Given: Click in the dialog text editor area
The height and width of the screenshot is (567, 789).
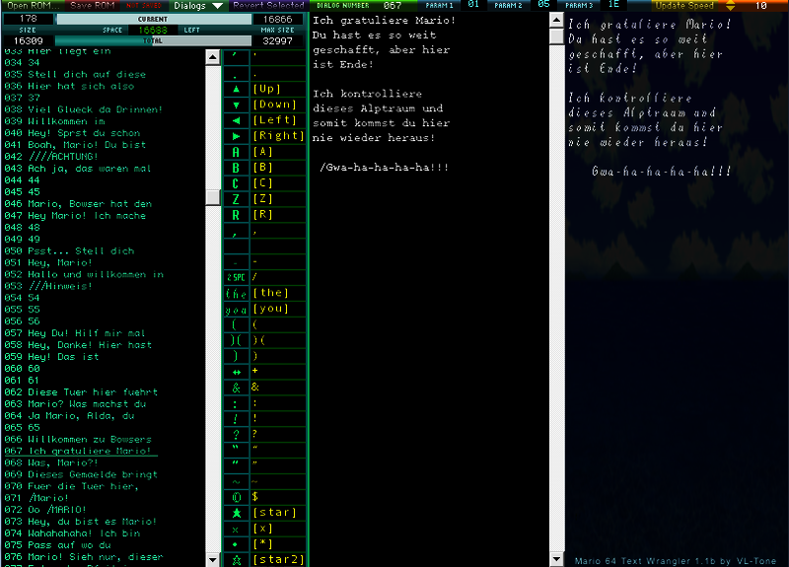Looking at the screenshot, I should (x=429, y=296).
